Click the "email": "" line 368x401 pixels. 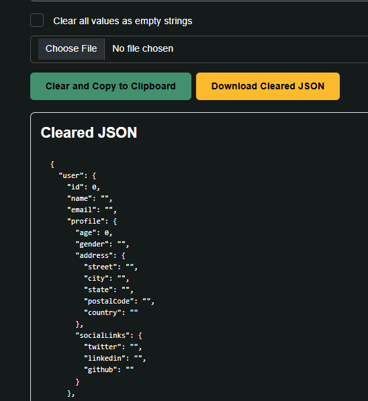(92, 210)
